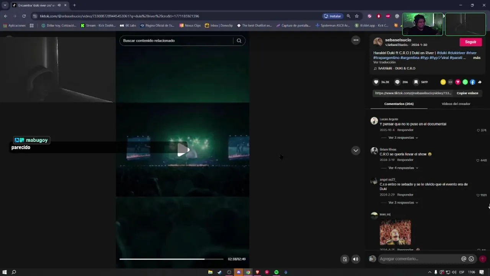This screenshot has width=490, height=276.
Task: Click 'Ver traducción' under the caption
Action: click(x=384, y=62)
